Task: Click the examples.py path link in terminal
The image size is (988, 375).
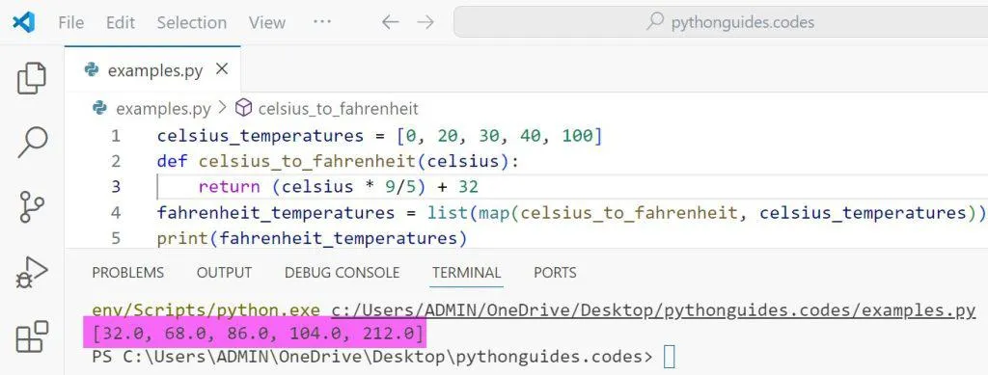Action: (x=653, y=310)
